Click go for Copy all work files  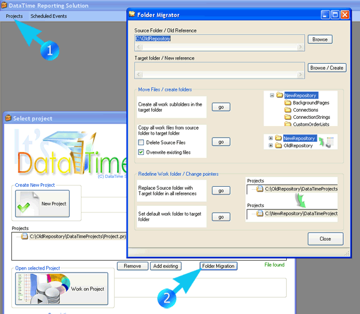[221, 142]
